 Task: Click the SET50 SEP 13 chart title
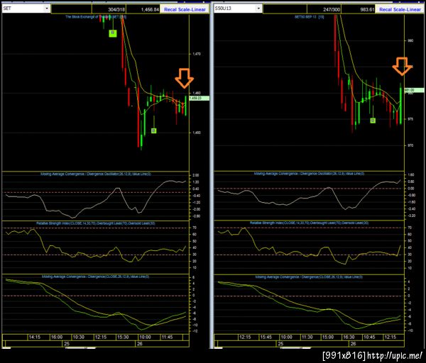point(309,17)
